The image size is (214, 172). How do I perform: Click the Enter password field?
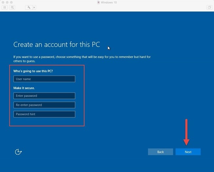44,96
